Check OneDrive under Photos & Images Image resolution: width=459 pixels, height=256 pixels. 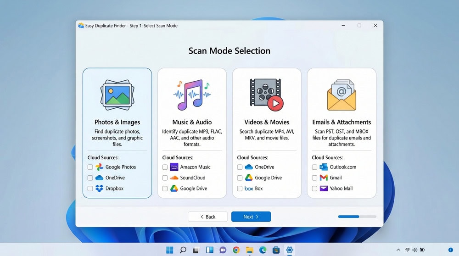click(x=90, y=178)
